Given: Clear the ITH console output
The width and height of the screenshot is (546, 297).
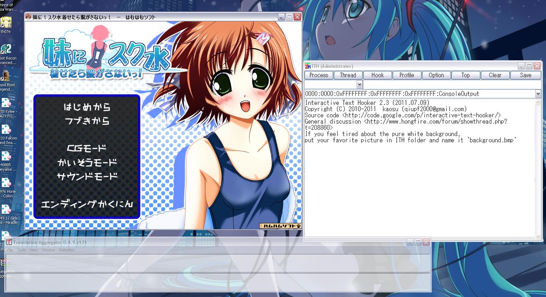Looking at the screenshot, I should click(495, 75).
